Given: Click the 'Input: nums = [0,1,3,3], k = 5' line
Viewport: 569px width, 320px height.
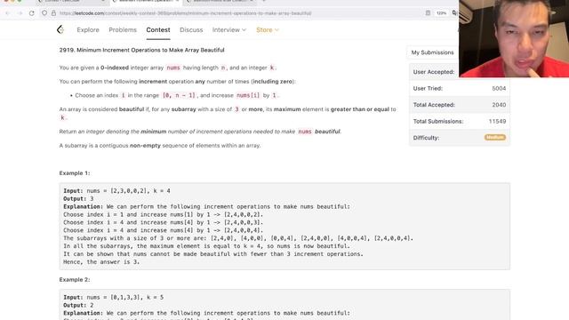Looking at the screenshot, I should click(114, 297).
